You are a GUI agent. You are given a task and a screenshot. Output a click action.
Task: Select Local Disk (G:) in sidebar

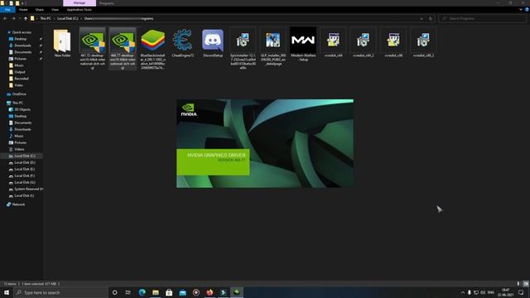coord(25,182)
